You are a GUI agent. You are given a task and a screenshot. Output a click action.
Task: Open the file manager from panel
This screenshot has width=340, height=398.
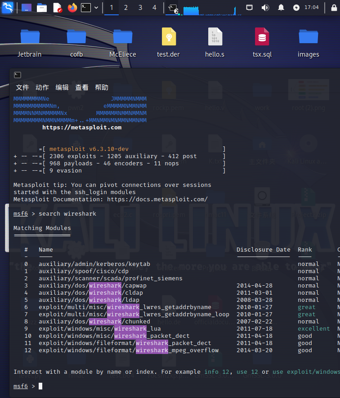42,8
